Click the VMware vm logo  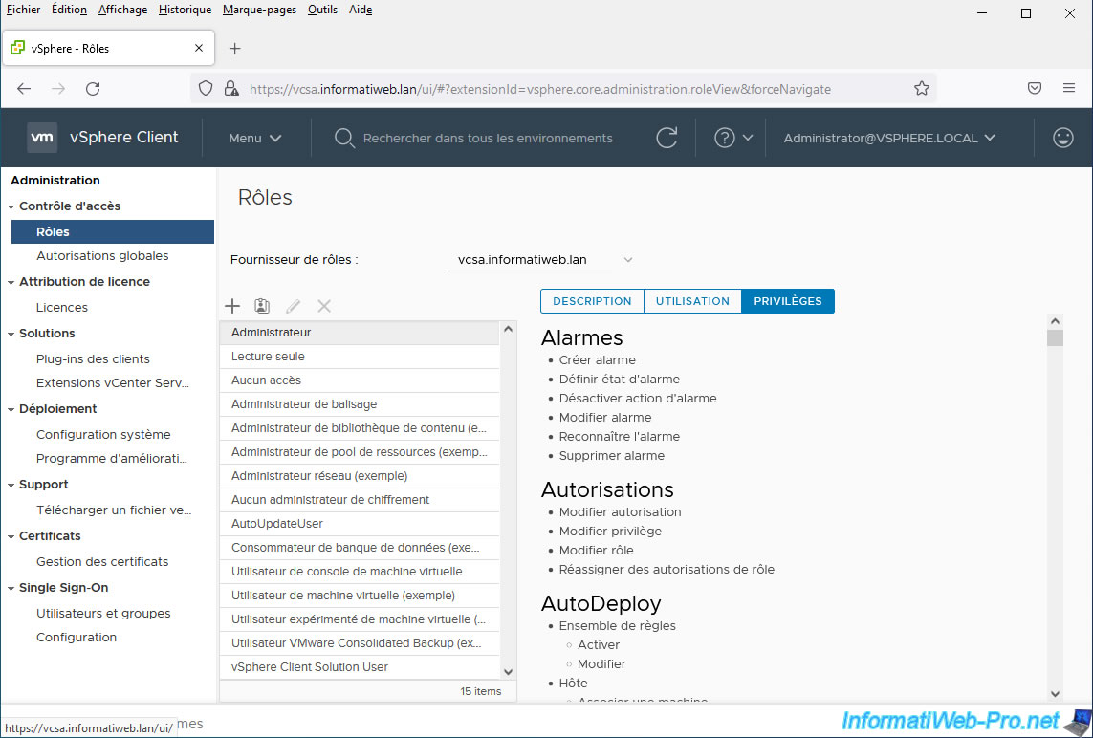(x=42, y=138)
